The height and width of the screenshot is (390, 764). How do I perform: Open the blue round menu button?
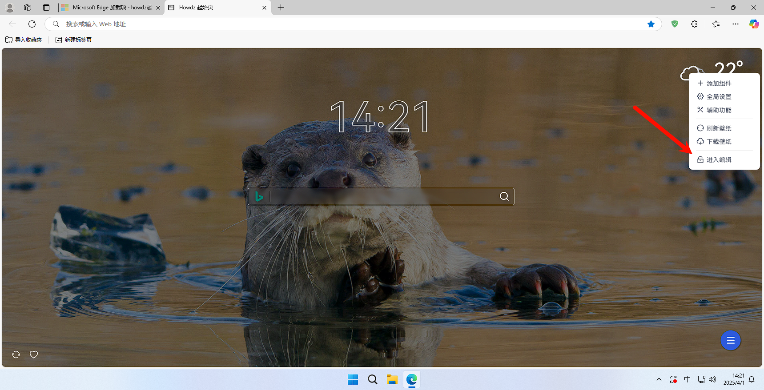point(730,340)
